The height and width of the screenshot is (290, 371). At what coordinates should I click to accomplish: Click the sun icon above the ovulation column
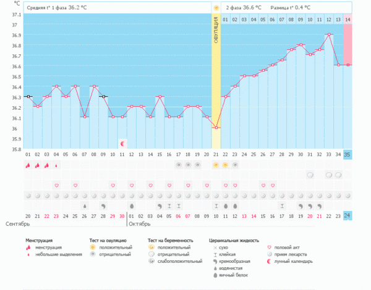[x=216, y=8]
